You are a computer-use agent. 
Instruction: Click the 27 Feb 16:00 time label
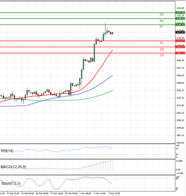57,194
